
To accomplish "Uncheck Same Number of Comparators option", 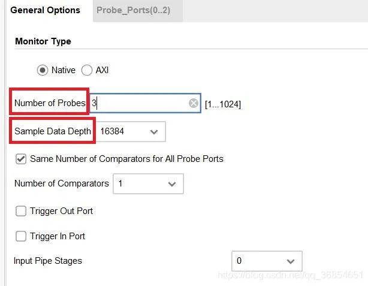I will (21, 159).
